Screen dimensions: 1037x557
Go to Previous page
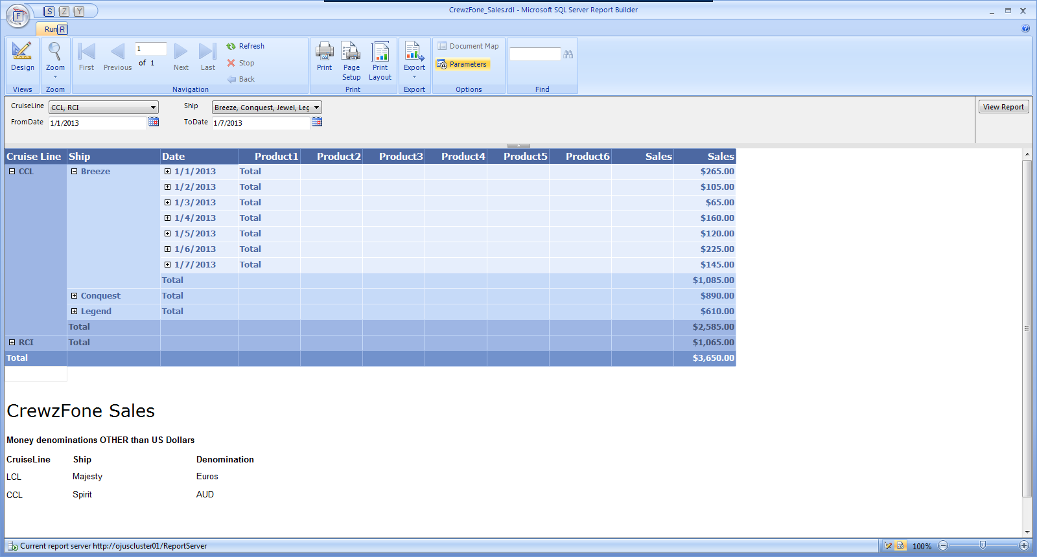click(117, 57)
